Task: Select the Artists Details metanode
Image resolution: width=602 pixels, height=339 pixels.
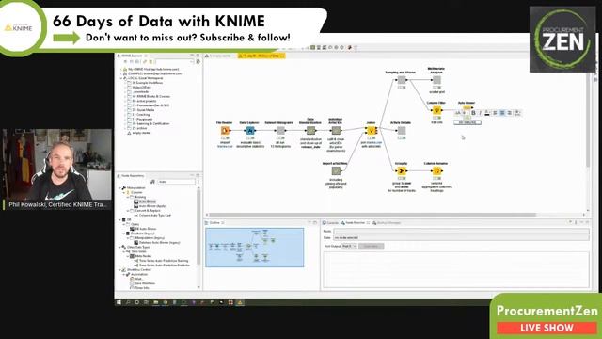Action: [x=402, y=131]
